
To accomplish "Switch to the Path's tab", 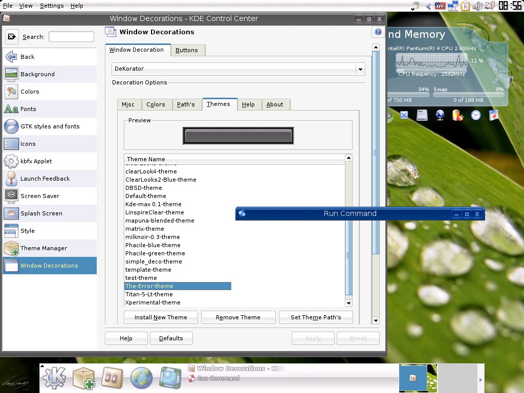I will [186, 104].
